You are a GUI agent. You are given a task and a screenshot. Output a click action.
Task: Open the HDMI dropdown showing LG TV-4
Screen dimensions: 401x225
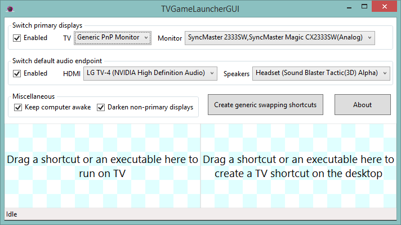coord(150,73)
